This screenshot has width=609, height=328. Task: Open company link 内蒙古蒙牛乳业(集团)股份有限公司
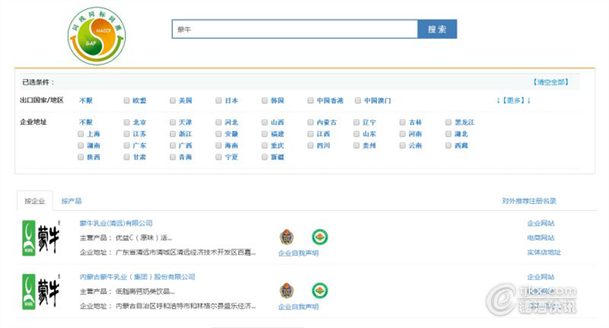pyautogui.click(x=137, y=277)
